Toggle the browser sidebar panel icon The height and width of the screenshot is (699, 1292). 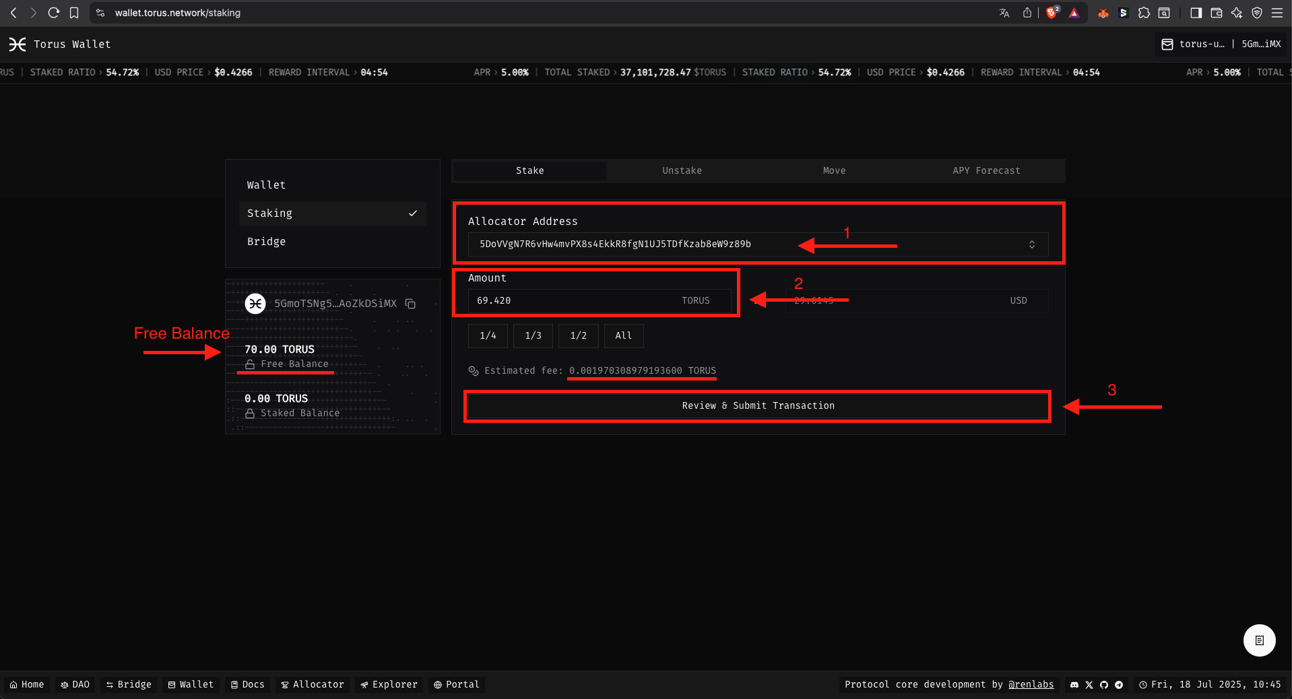1196,13
